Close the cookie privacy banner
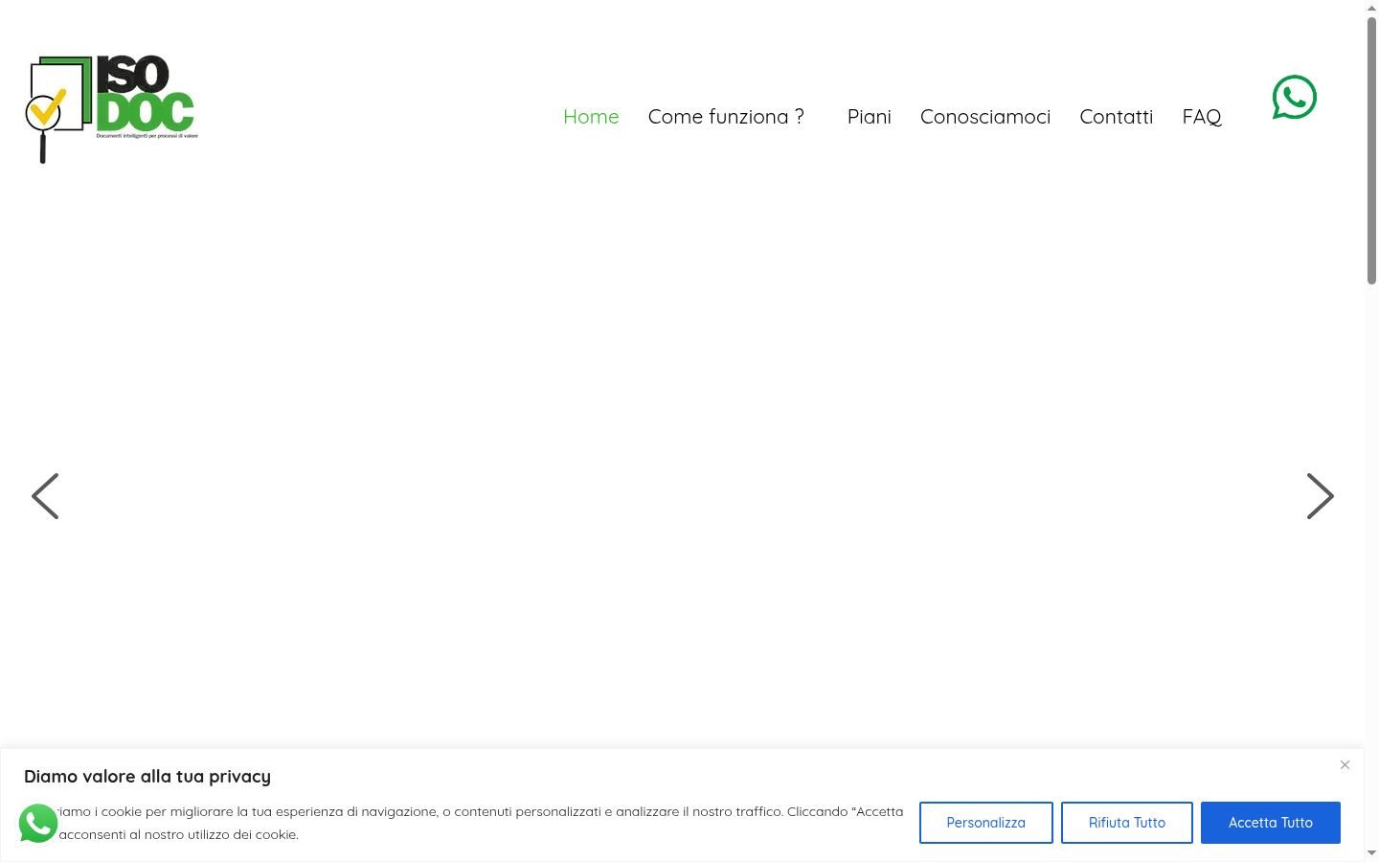 coord(1345,765)
